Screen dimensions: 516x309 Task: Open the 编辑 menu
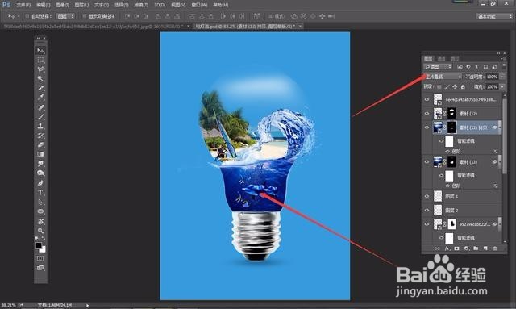click(43, 5)
